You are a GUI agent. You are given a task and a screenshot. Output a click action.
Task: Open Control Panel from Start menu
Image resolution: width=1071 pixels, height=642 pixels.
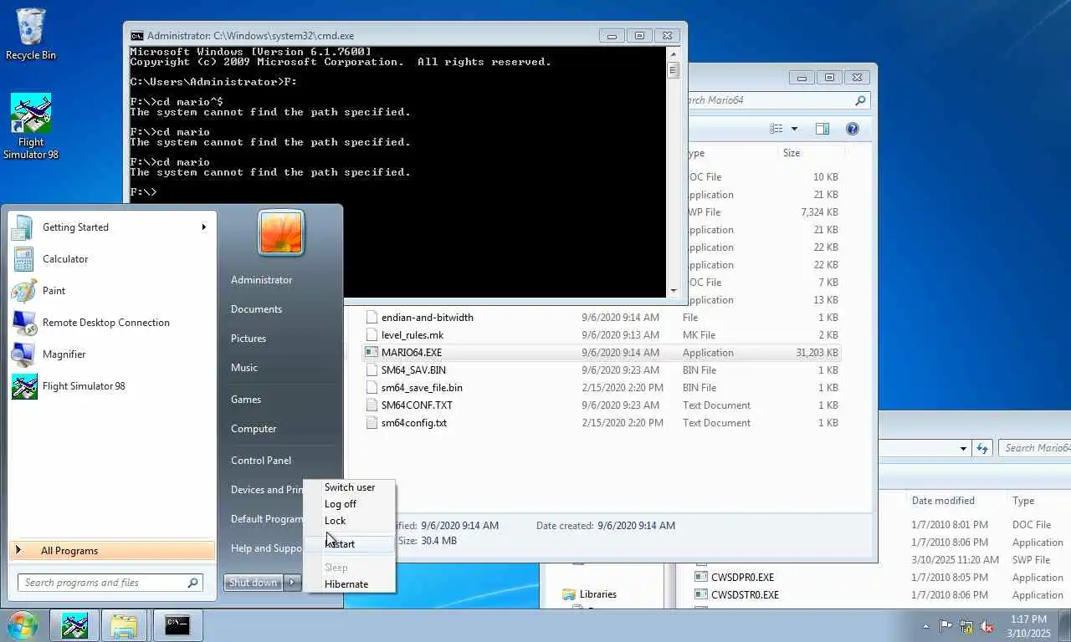click(261, 461)
